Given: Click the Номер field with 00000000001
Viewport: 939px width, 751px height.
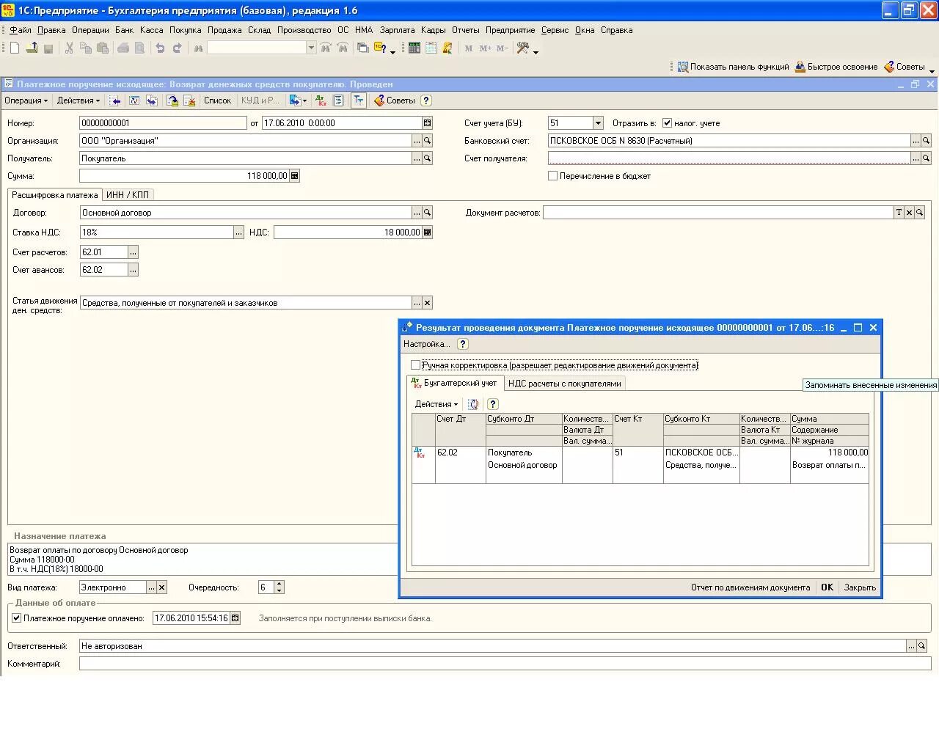Looking at the screenshot, I should click(x=163, y=123).
